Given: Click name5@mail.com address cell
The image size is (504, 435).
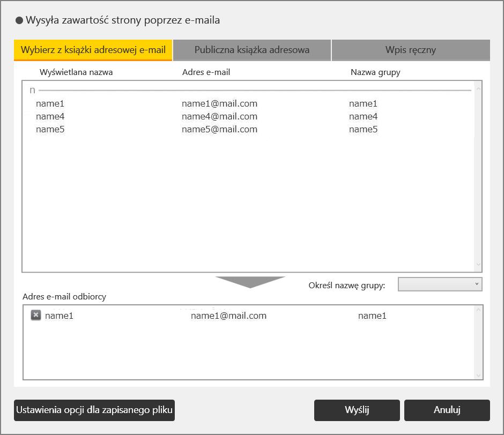Looking at the screenshot, I should click(x=219, y=129).
